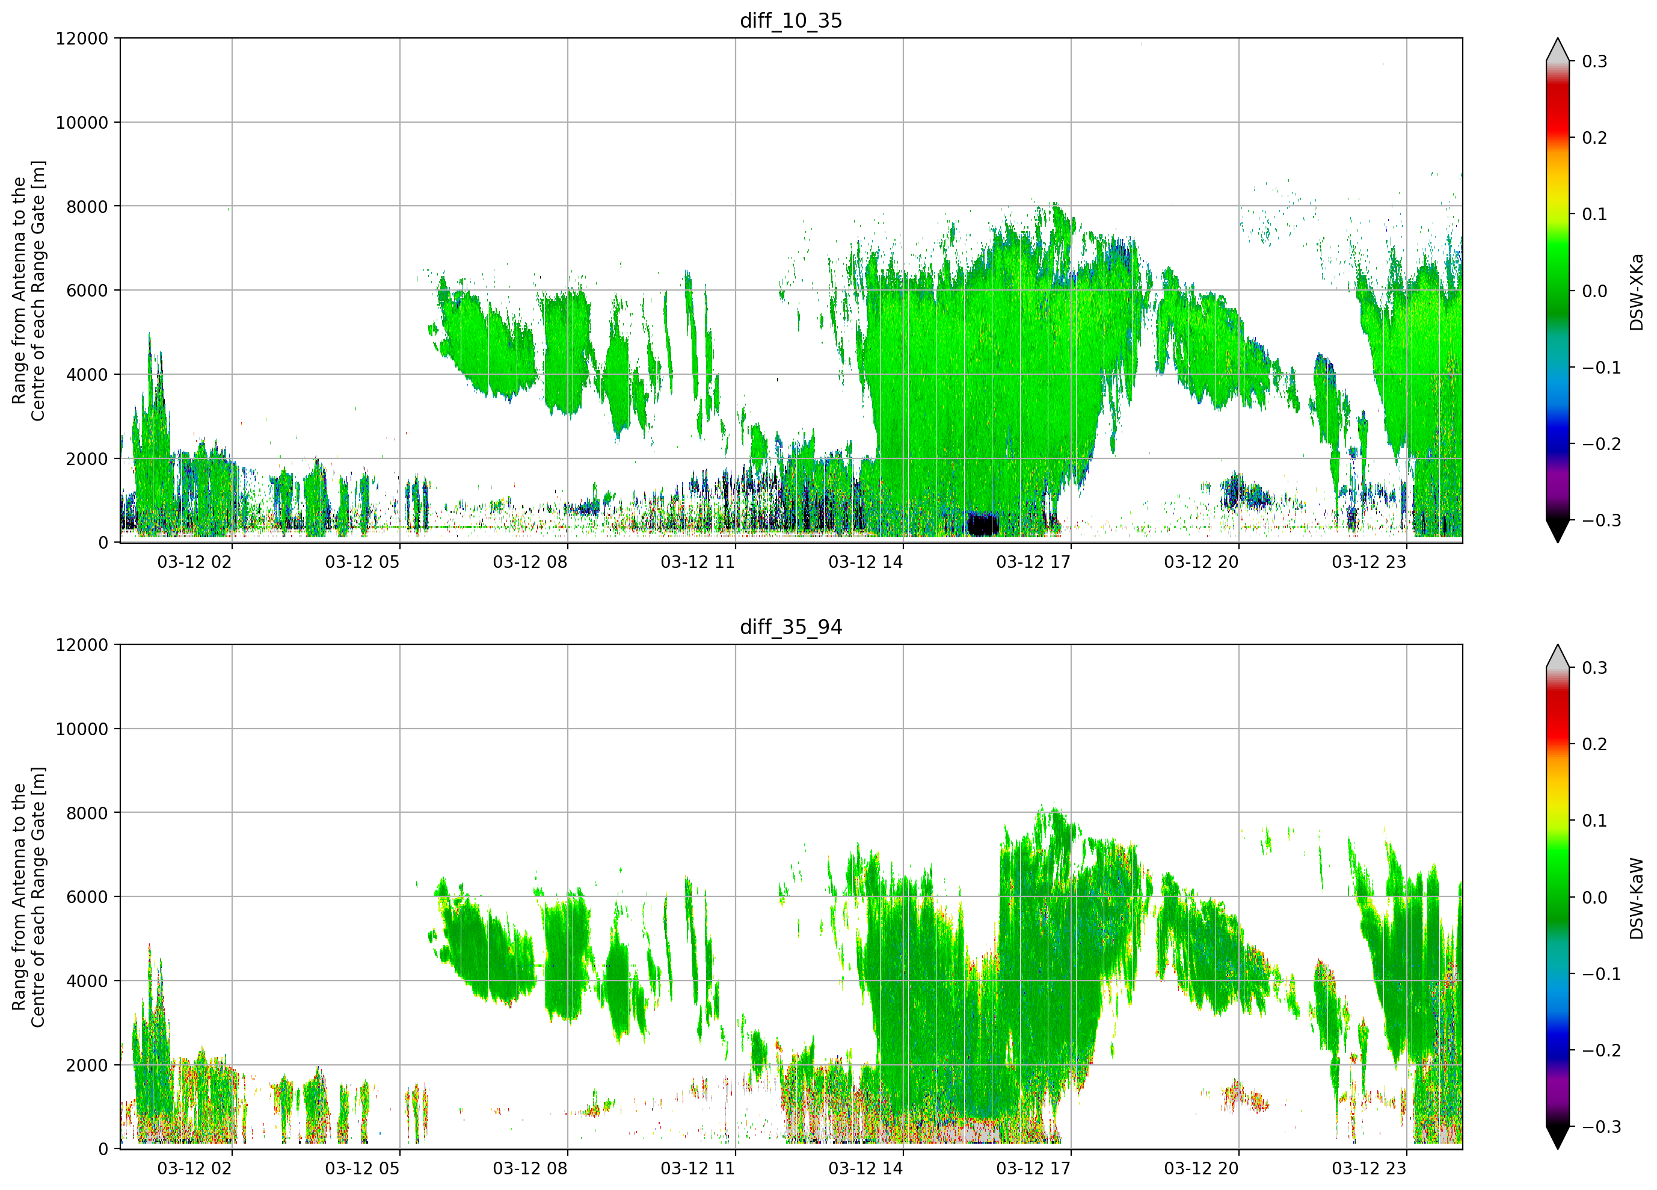This screenshot has height=1190, width=1657.
Task: Click the 03-12 08 x-tick under diff_10_35
Action: coord(530,562)
